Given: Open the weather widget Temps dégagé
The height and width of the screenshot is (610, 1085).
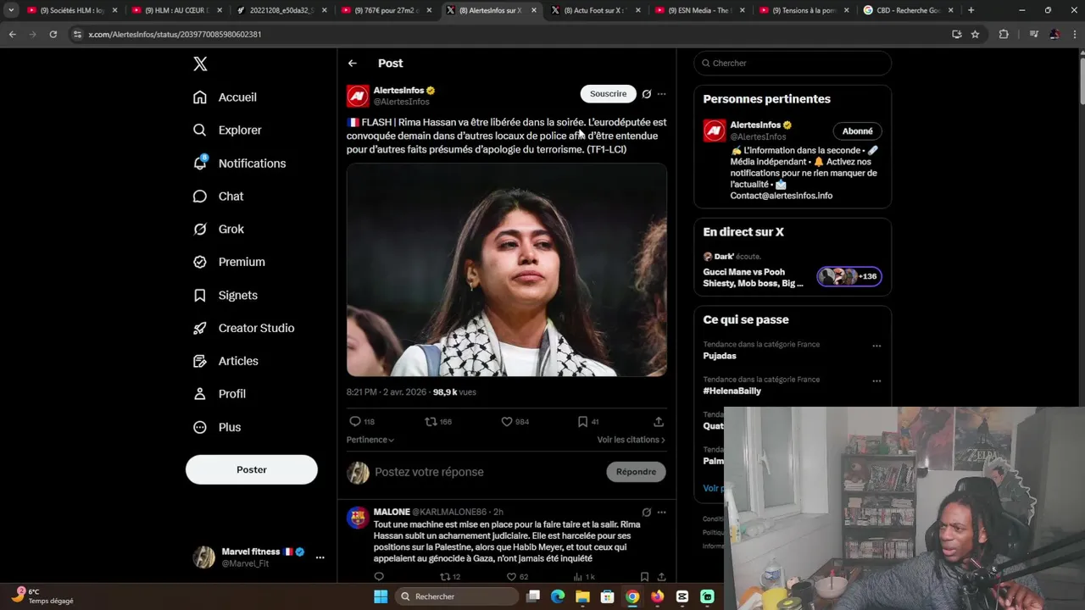Looking at the screenshot, I should pyautogui.click(x=44, y=596).
